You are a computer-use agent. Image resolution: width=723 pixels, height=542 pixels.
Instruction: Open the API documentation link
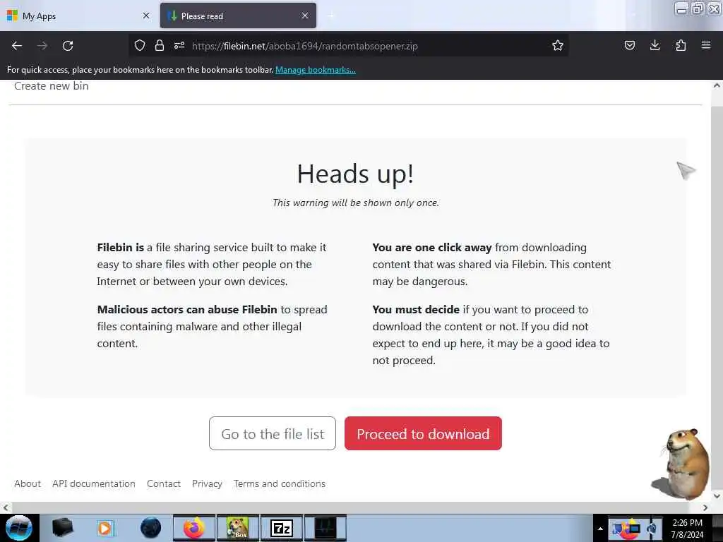(94, 484)
